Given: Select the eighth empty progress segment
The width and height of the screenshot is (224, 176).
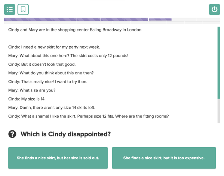Looking at the screenshot, I should click(x=184, y=19).
